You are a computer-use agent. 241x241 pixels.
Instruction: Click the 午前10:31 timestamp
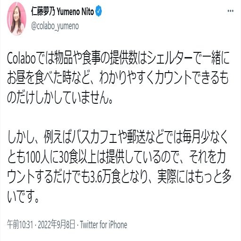(20, 225)
